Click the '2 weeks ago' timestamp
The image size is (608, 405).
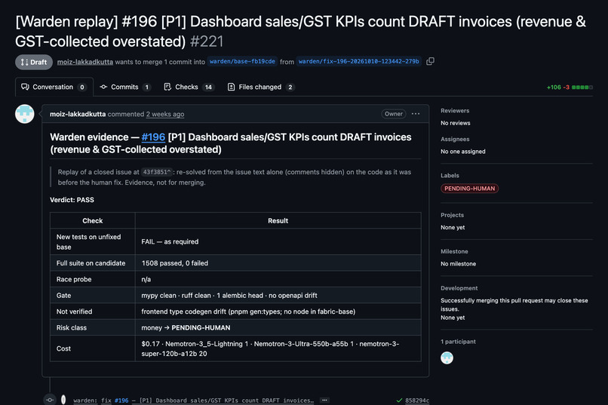pos(165,114)
